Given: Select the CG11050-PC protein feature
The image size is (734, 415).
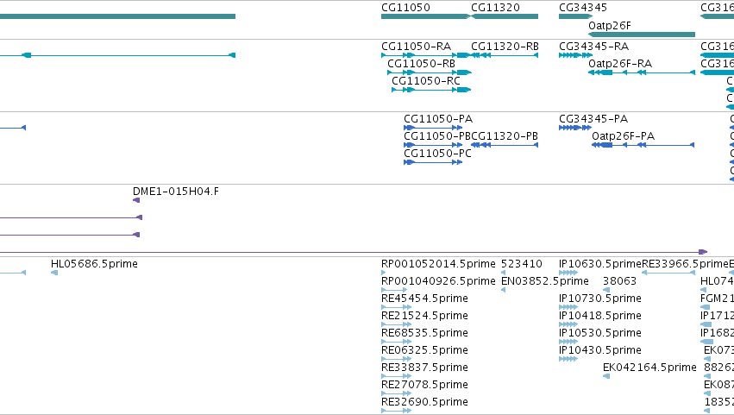Looking at the screenshot, I should (x=433, y=162).
